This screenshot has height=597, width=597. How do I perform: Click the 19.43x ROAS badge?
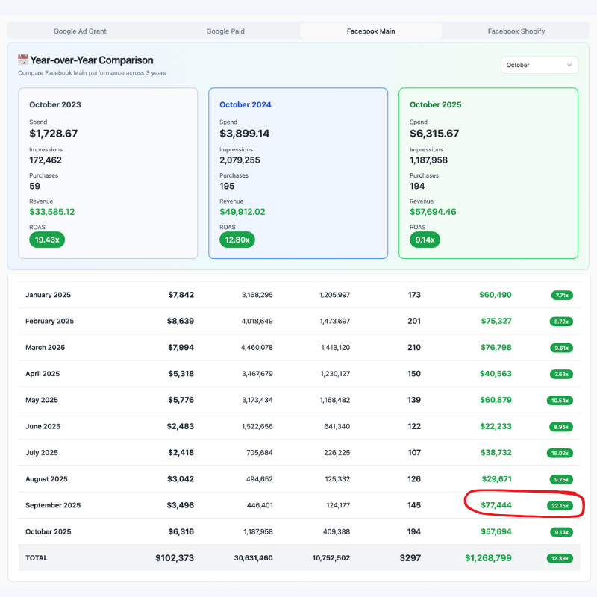tap(47, 240)
